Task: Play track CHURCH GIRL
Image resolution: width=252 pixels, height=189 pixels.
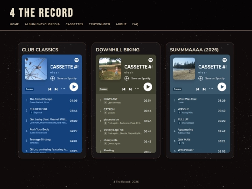Action: 52,111
